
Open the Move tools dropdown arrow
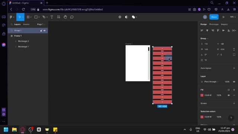click(x=23, y=17)
